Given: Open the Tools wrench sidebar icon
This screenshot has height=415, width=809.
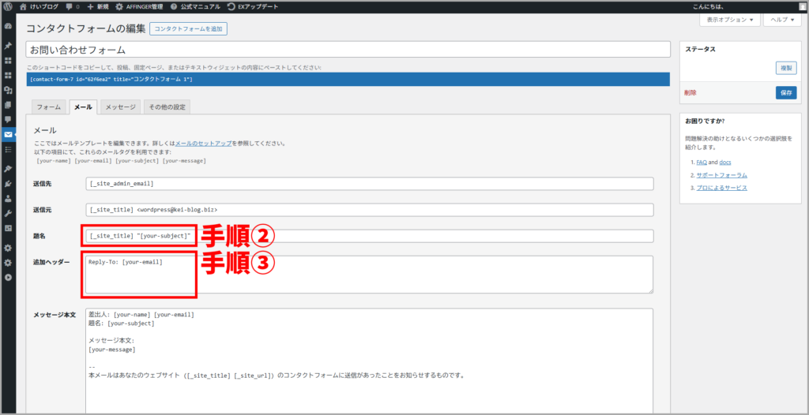Looking at the screenshot, I should 8,213.
